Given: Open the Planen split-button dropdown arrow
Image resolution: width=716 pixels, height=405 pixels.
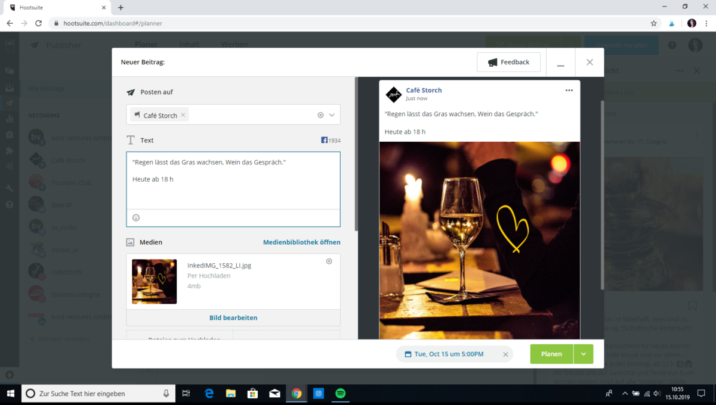Looking at the screenshot, I should tap(583, 354).
